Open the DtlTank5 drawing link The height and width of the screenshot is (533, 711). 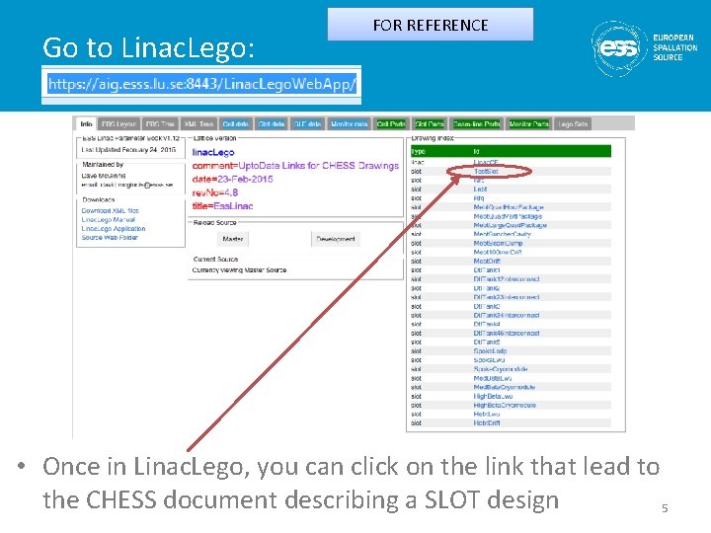pos(487,343)
